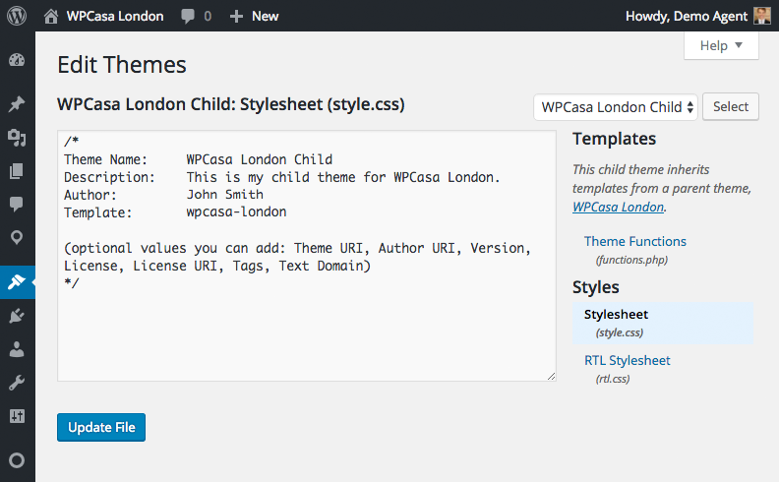Open Appearance paintbrush sidebar icon
Image resolution: width=779 pixels, height=482 pixels.
[17, 282]
